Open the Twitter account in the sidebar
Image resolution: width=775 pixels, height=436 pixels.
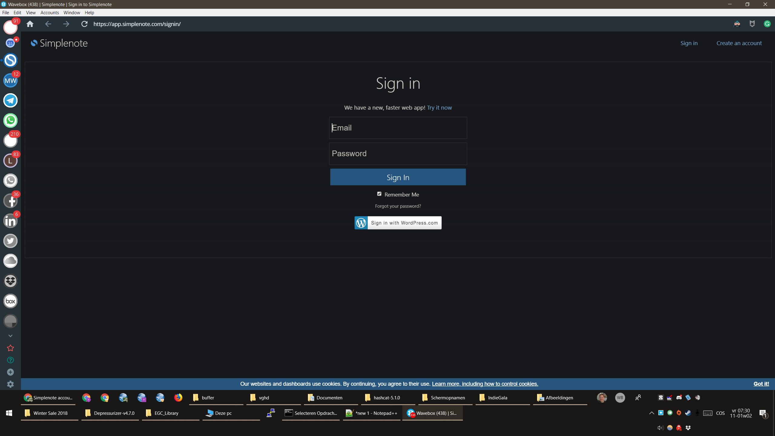(10, 241)
